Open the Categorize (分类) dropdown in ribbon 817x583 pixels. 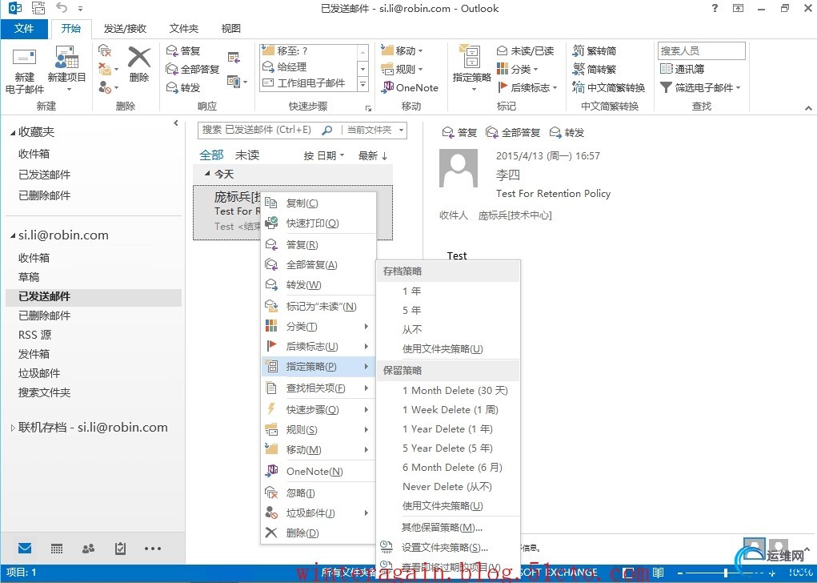517,69
